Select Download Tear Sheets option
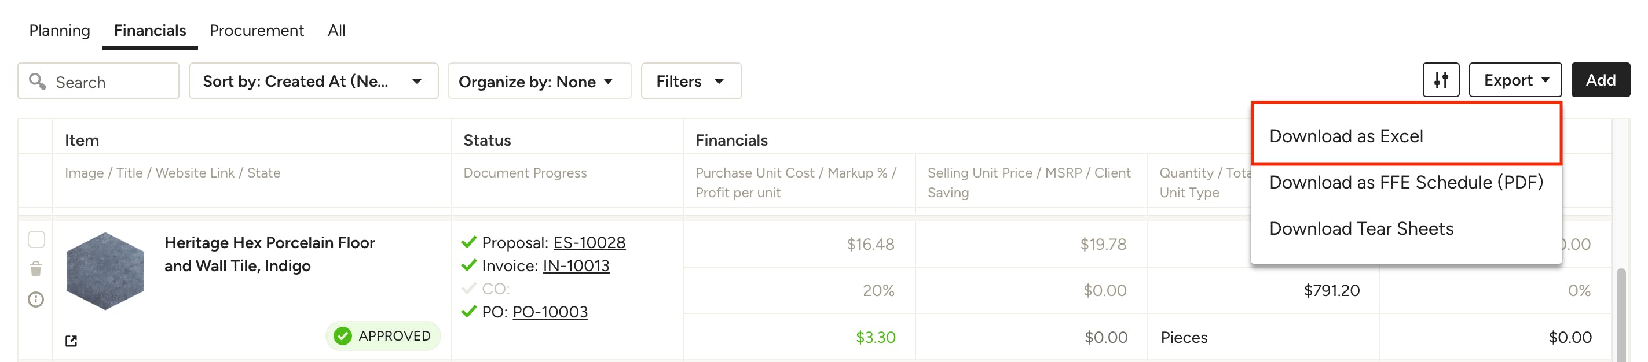The height and width of the screenshot is (362, 1648). tap(1361, 228)
